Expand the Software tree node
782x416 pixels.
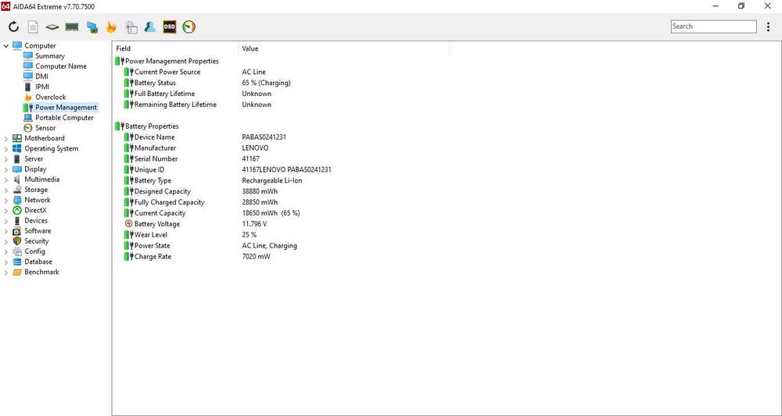(x=6, y=231)
